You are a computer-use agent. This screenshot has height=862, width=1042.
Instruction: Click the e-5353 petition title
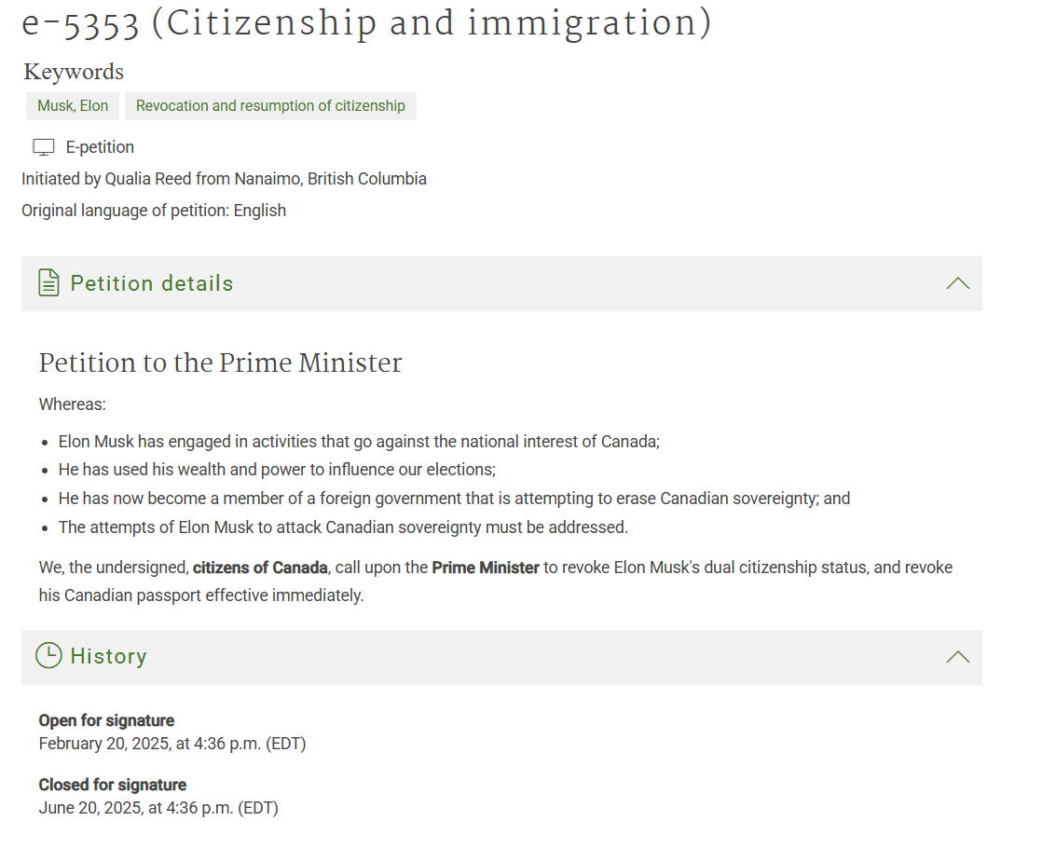365,23
